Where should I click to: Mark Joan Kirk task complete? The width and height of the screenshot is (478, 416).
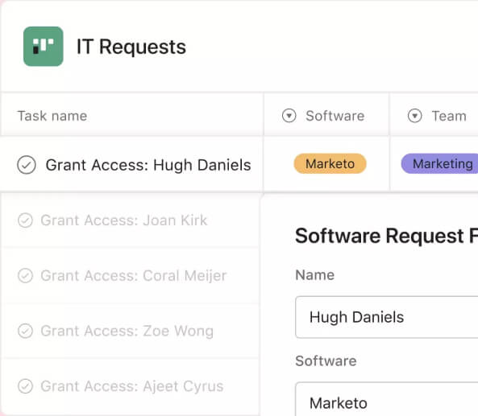click(25, 220)
